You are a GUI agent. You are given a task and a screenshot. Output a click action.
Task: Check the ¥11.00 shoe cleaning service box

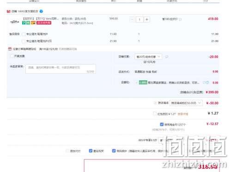tap(24, 34)
